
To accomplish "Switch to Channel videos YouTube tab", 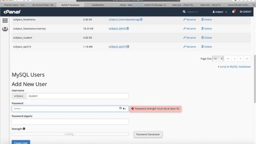I will pos(15,5).
